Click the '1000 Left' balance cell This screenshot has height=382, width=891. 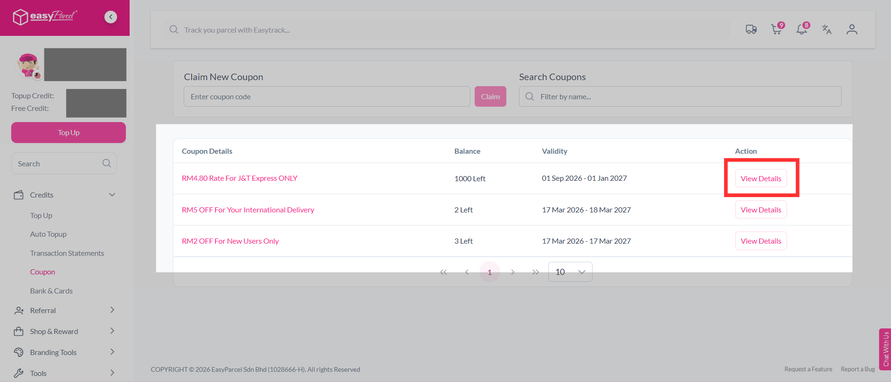pos(470,178)
